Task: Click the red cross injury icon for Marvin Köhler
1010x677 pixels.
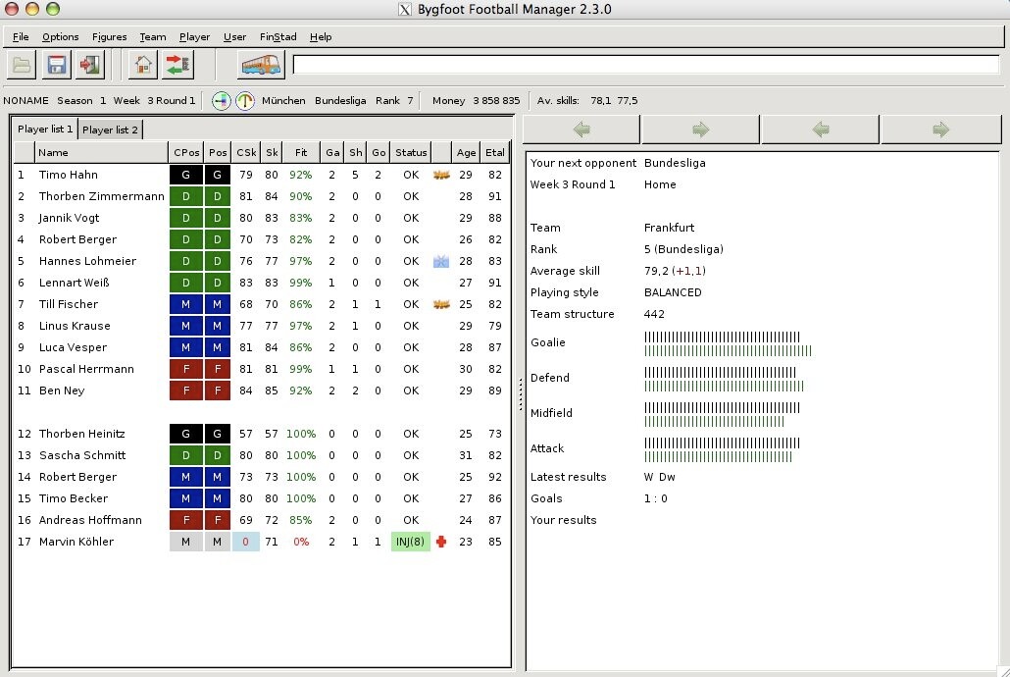Action: pos(440,542)
